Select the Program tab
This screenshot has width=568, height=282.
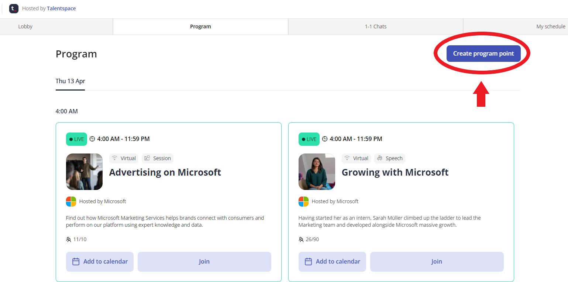(x=200, y=27)
